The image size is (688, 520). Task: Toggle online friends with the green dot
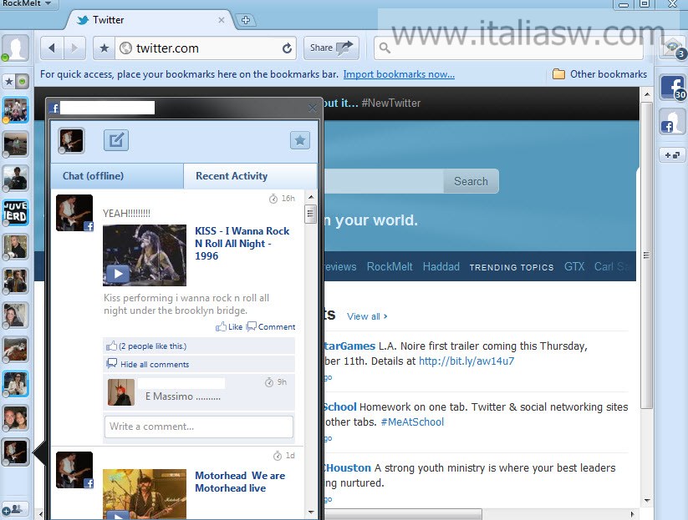point(22,81)
